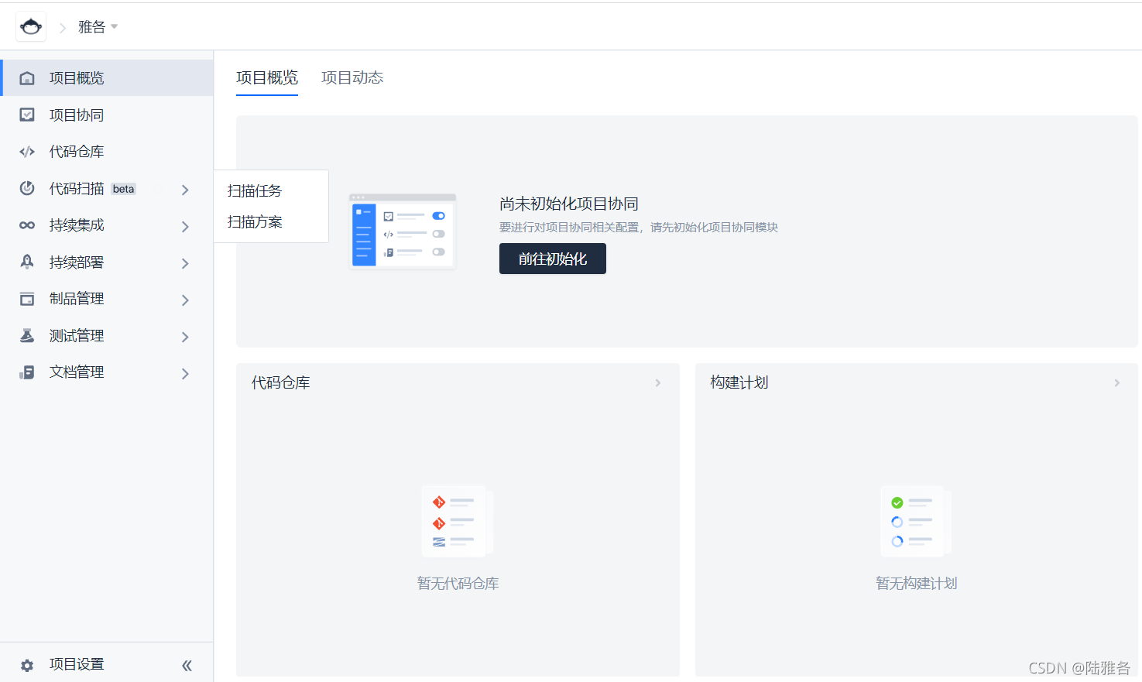1142x682 pixels.
Task: Click the 代码仓库 card title
Action: point(281,382)
